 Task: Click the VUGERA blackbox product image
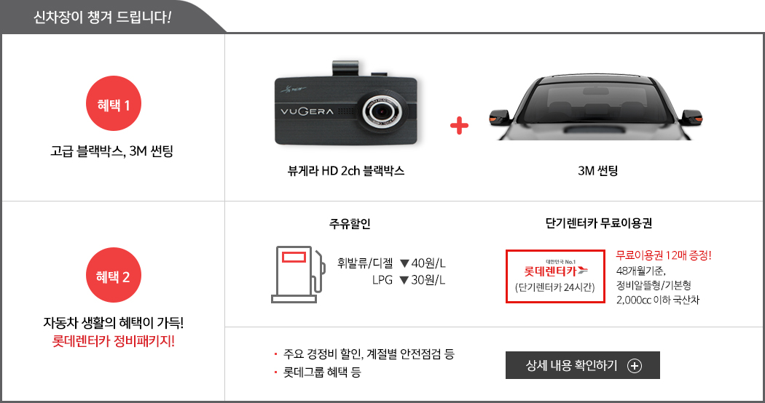click(346, 103)
